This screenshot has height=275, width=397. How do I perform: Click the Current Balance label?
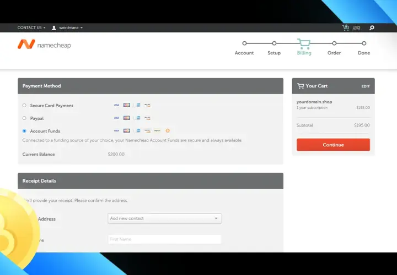coord(39,155)
